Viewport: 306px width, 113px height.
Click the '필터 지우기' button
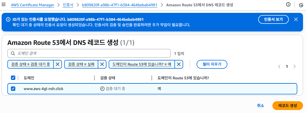tap(212, 64)
